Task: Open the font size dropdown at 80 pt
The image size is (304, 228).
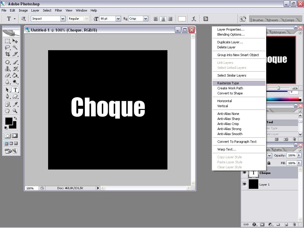Action: pyautogui.click(x=118, y=19)
